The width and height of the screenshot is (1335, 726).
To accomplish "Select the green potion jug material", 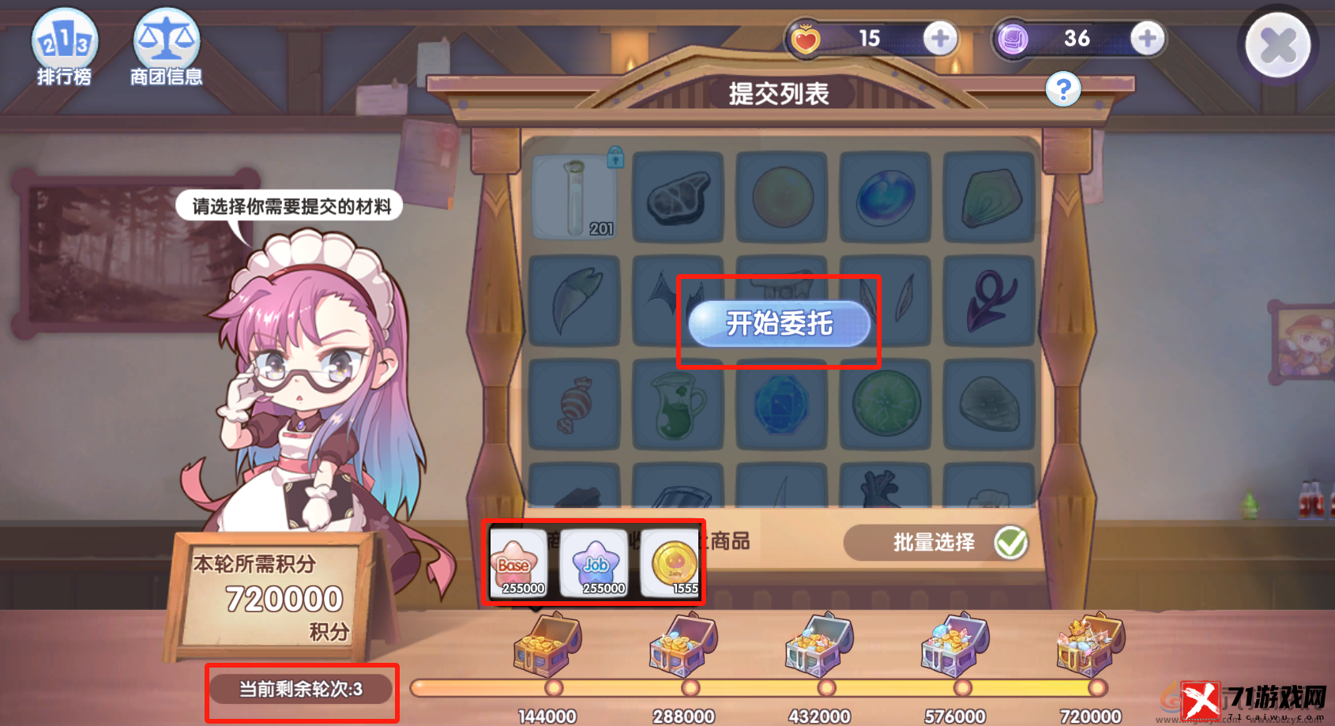I will (x=678, y=403).
